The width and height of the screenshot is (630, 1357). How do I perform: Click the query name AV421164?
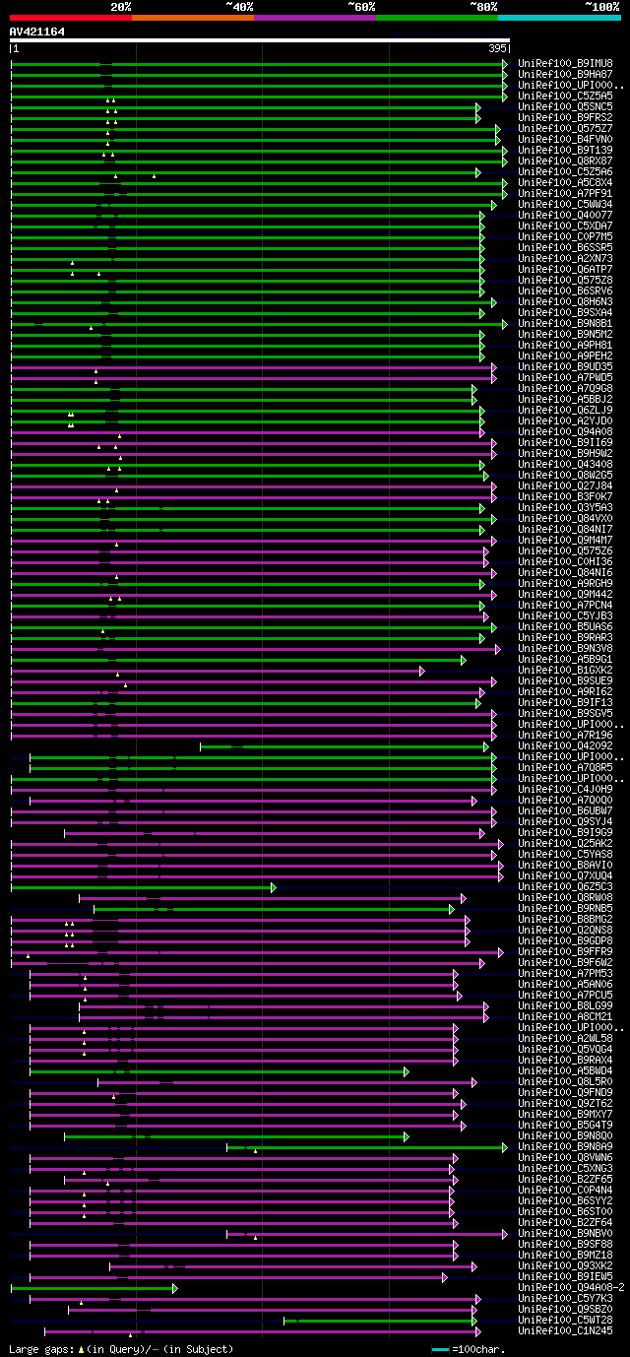37,32
